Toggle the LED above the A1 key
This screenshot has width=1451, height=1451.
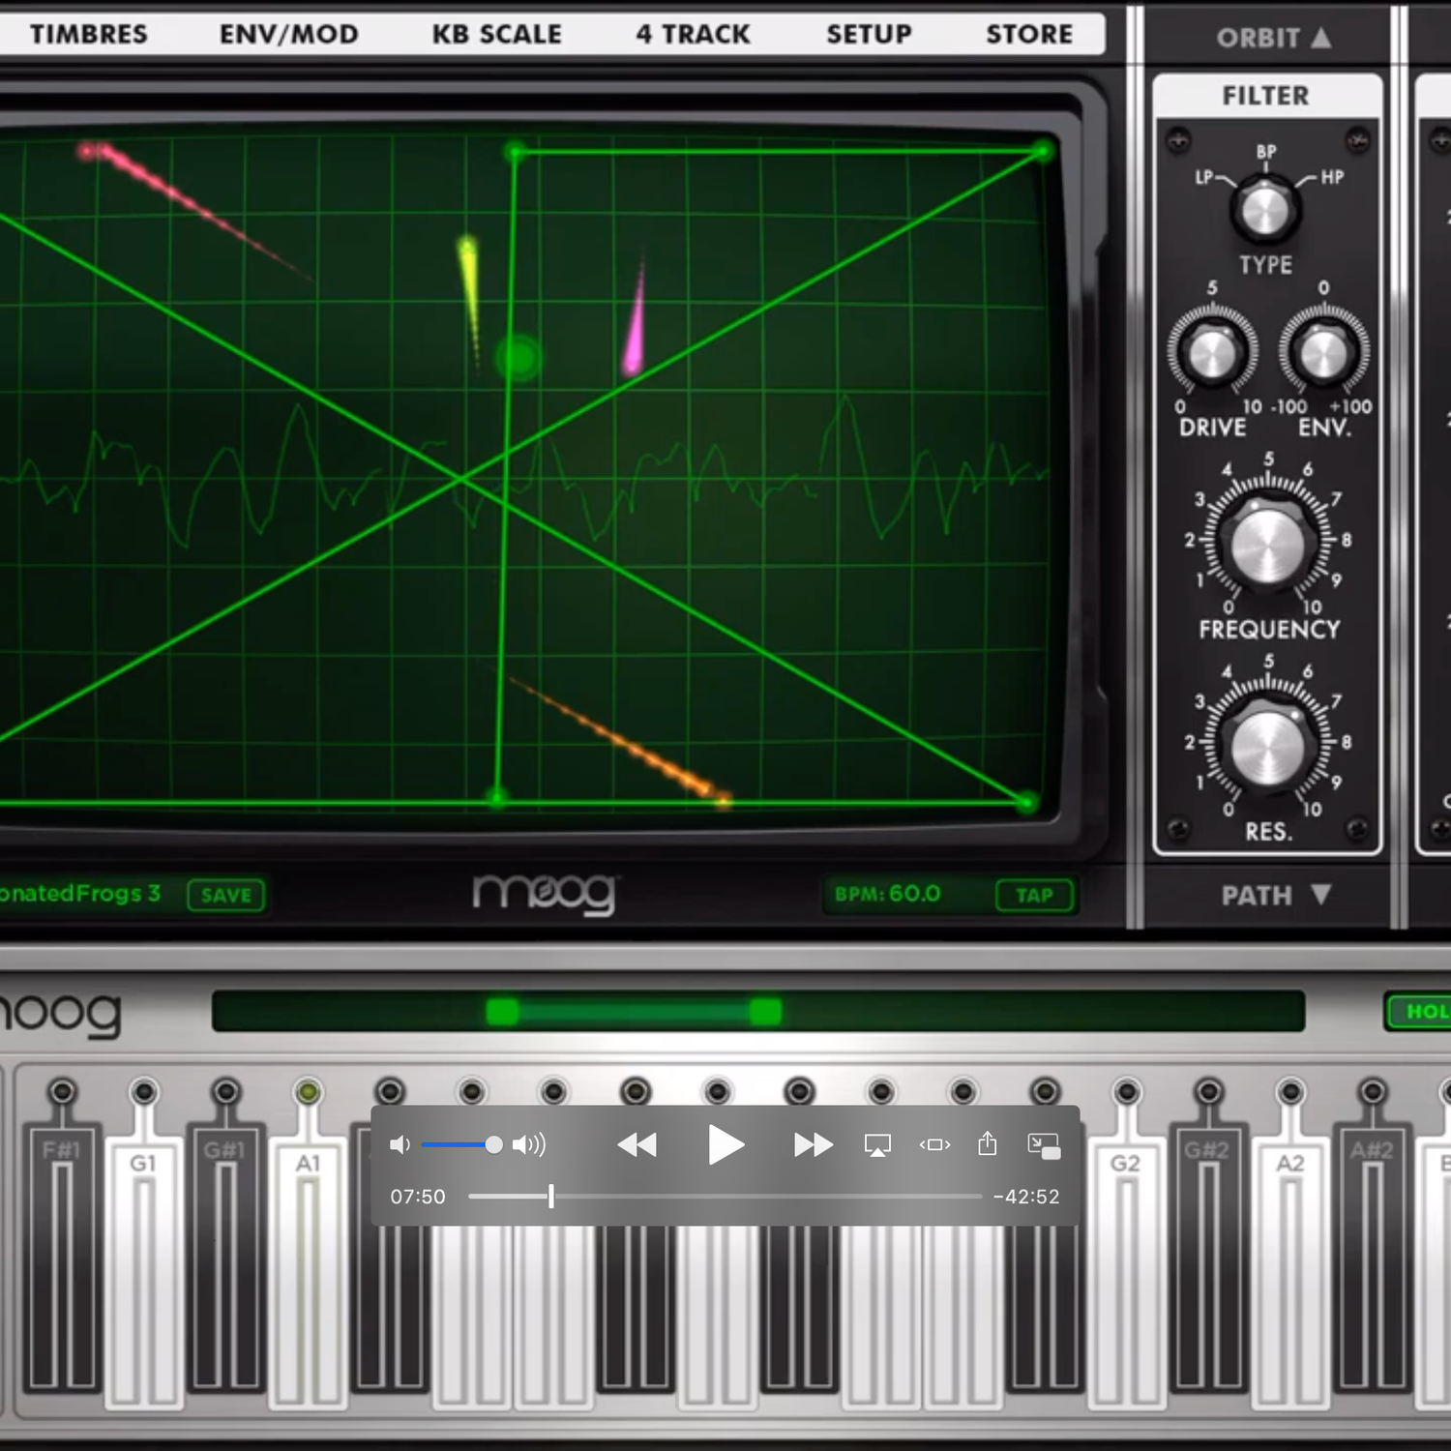pyautogui.click(x=308, y=1092)
